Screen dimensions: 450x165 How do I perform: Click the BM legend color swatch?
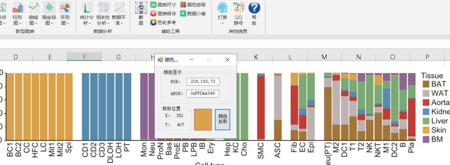tap(425, 139)
